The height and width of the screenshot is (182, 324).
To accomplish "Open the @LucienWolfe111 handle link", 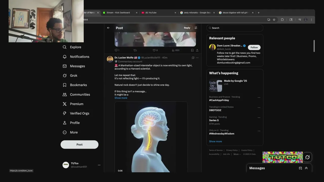I will tap(151, 58).
